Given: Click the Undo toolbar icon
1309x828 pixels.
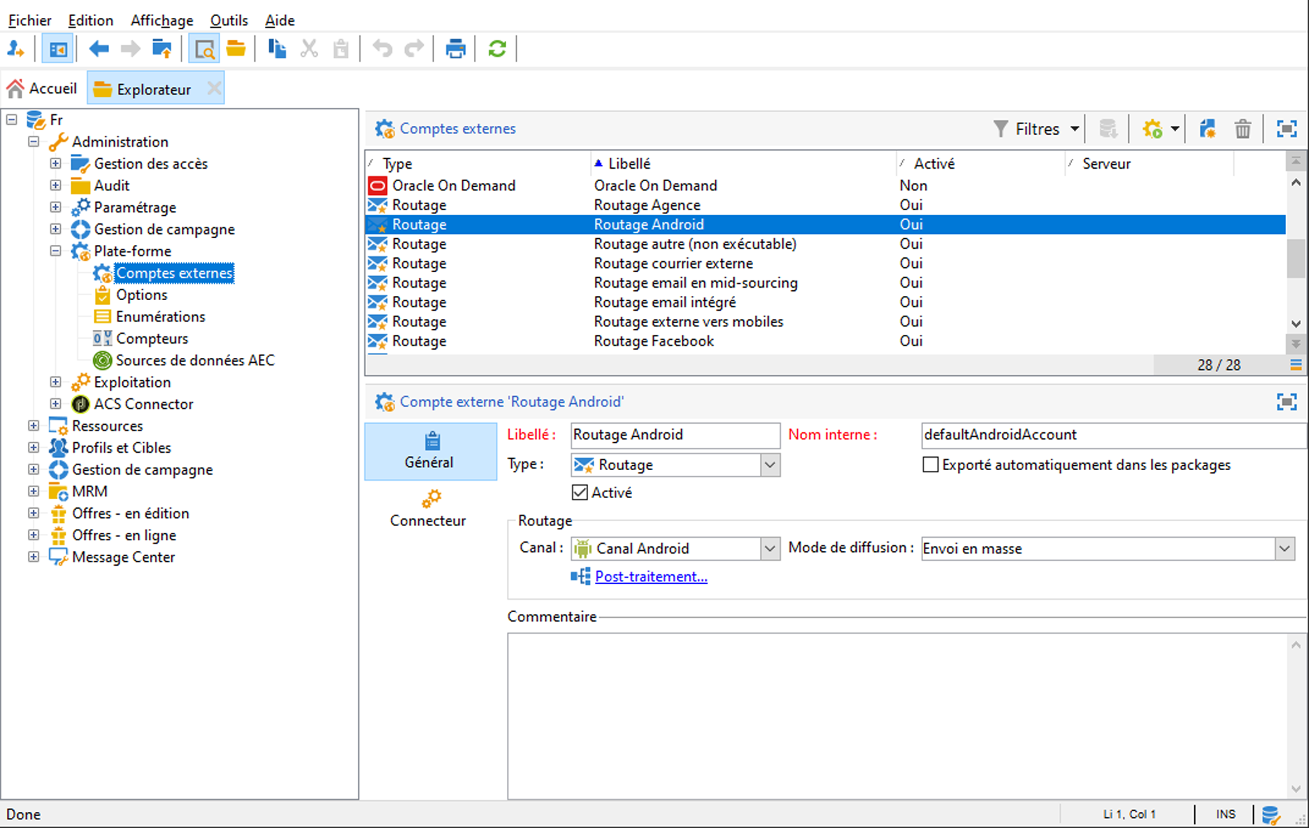Looking at the screenshot, I should click(x=382, y=48).
